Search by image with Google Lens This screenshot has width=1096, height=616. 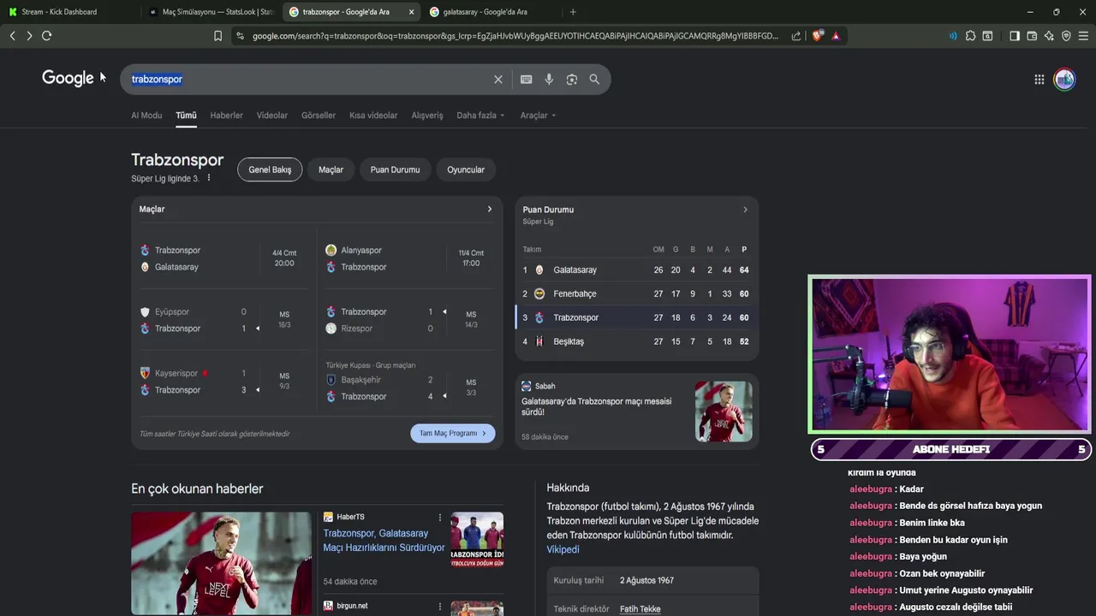572,80
